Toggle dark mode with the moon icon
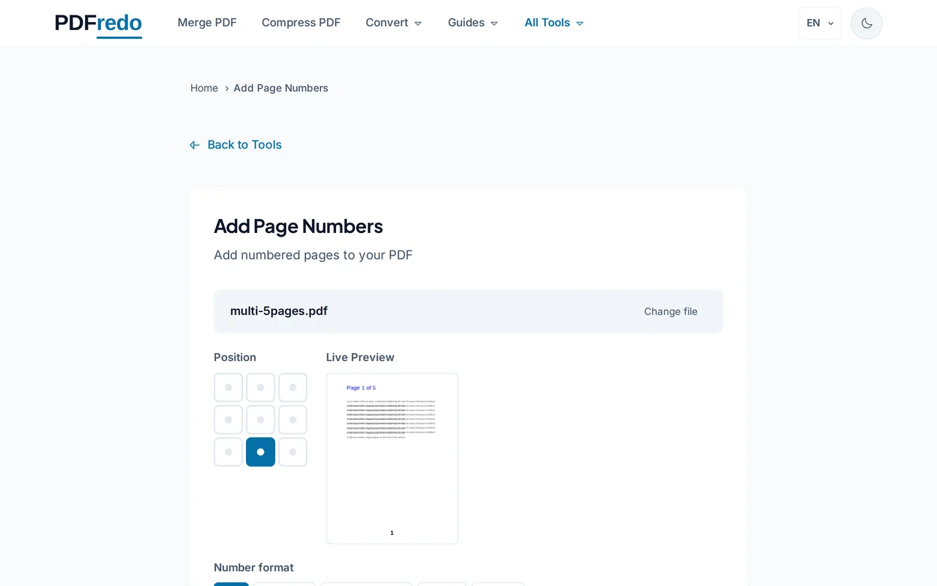 coord(866,23)
